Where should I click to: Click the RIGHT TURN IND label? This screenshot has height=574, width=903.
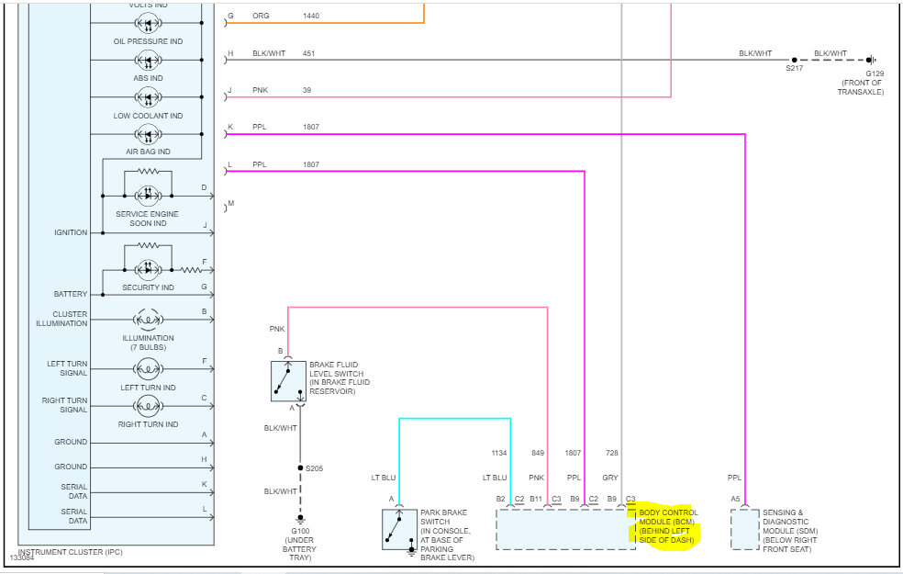pyautogui.click(x=148, y=424)
